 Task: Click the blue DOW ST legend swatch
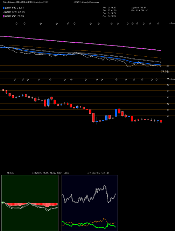pos(3,8)
